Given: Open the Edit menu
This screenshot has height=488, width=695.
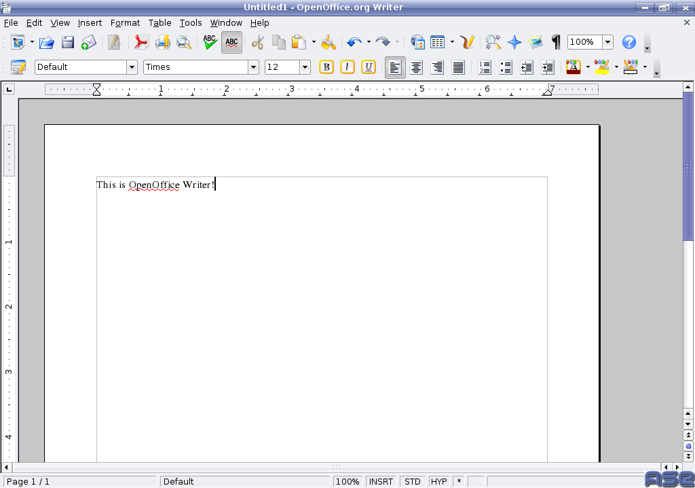Looking at the screenshot, I should [x=34, y=22].
